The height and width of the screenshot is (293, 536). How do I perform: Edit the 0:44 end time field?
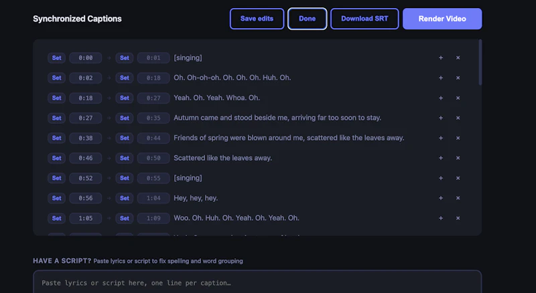click(153, 138)
